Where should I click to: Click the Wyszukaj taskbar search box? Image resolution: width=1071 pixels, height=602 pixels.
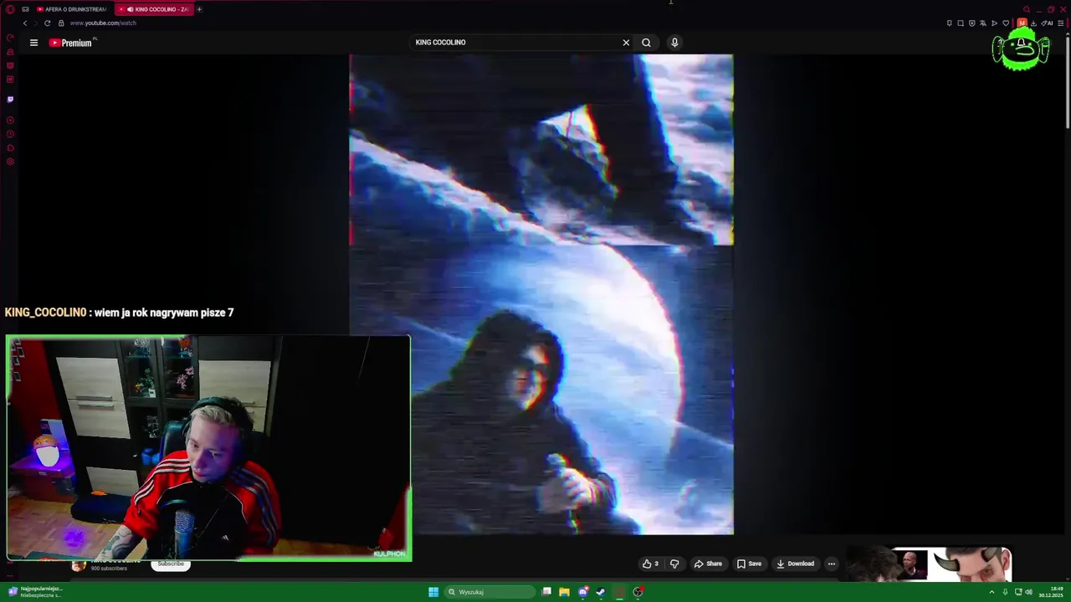click(489, 592)
